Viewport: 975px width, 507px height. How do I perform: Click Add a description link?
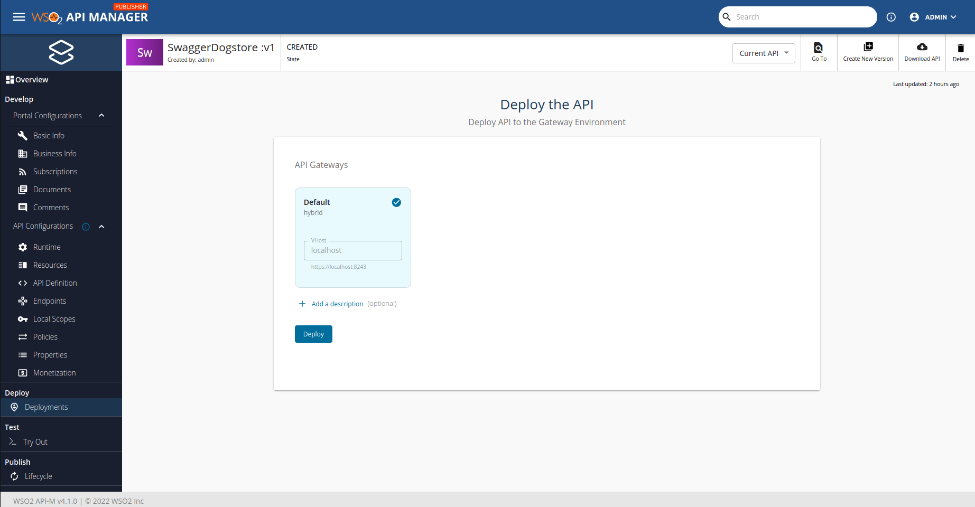(337, 304)
